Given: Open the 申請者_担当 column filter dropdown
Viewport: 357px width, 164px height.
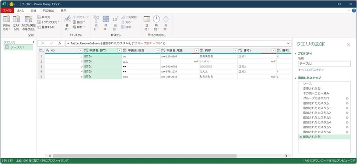Looking at the screenshot, I should click(x=158, y=50).
